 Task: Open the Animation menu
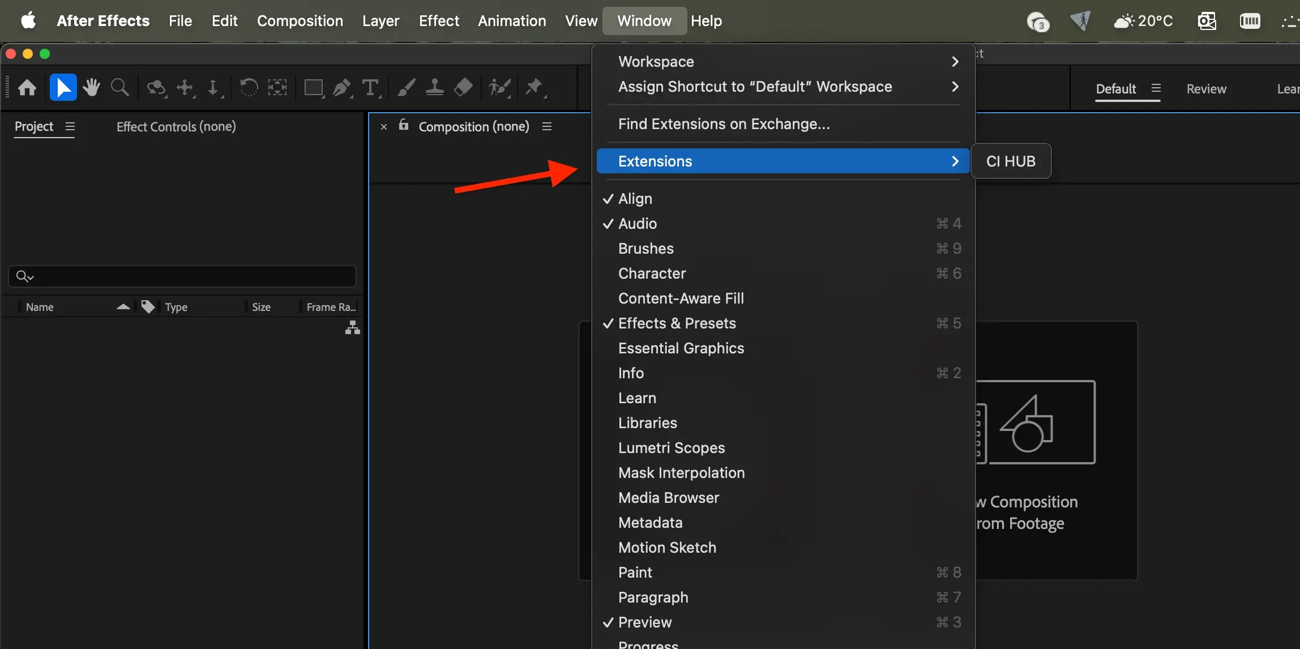click(x=512, y=21)
